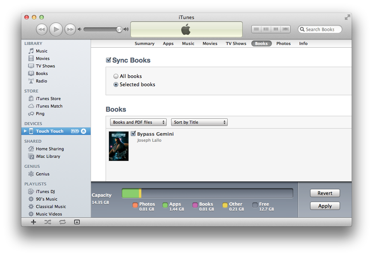Skip to the next track
Image resolution: width=373 pixels, height=256 pixels.
click(x=70, y=29)
